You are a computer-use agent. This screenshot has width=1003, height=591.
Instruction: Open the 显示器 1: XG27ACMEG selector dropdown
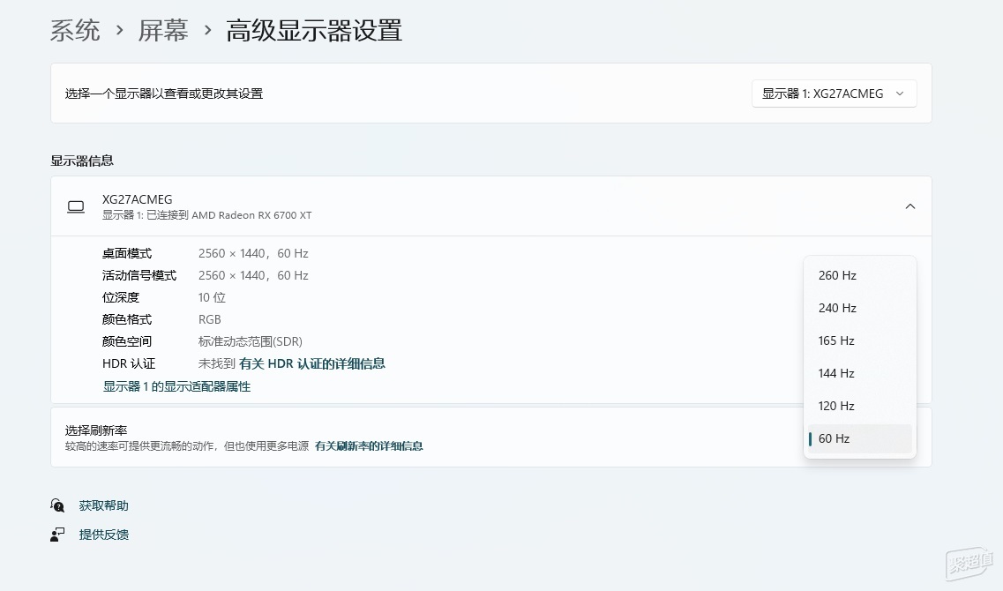[834, 94]
